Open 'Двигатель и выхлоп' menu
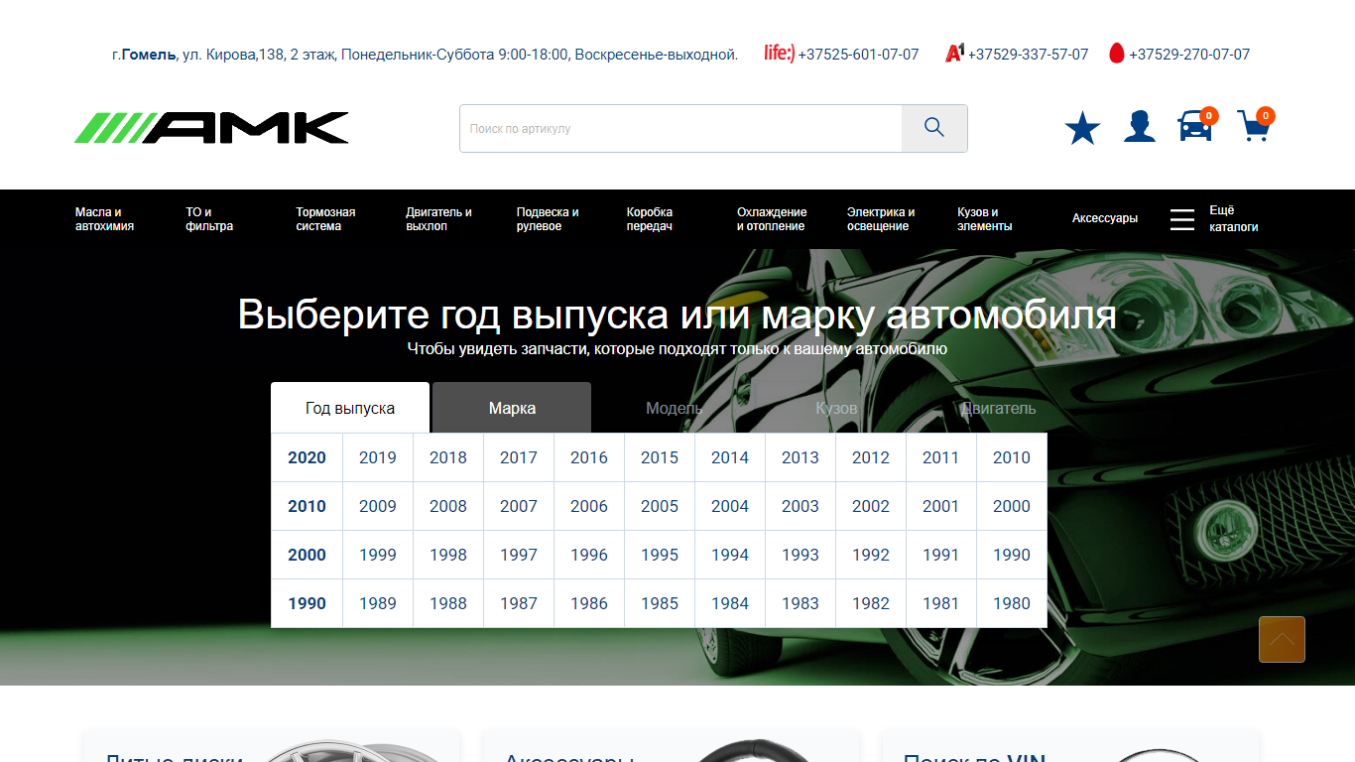 coord(438,219)
